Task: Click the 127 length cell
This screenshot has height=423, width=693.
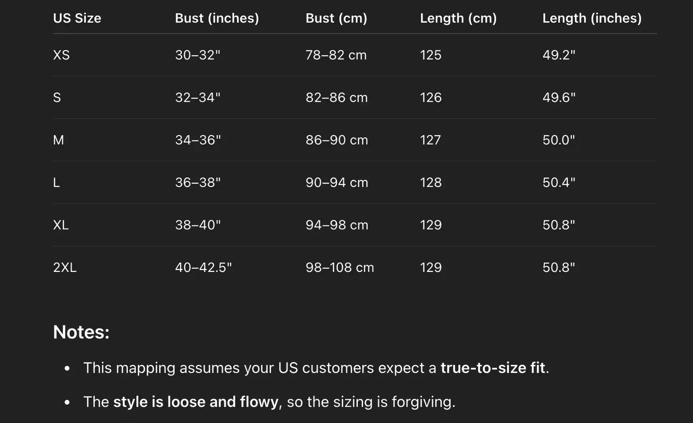Action: (x=430, y=140)
